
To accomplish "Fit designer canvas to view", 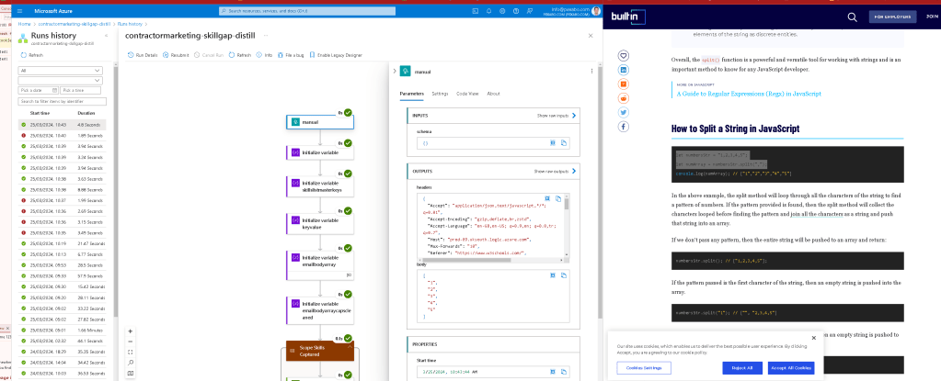I will (x=131, y=353).
